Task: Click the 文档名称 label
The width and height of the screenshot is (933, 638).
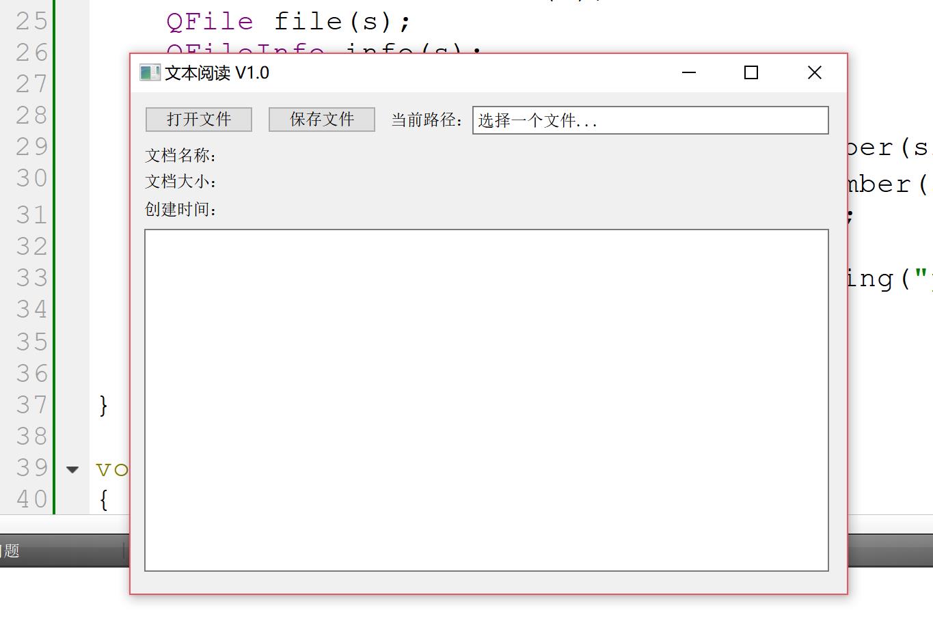Action: 181,156
